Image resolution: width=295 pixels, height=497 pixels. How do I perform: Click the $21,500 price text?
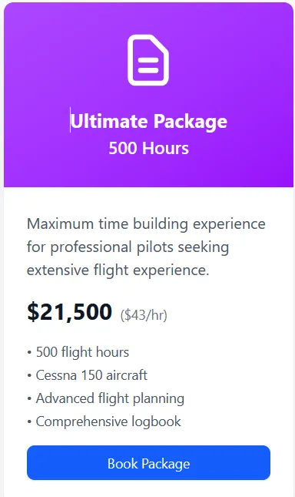(69, 312)
